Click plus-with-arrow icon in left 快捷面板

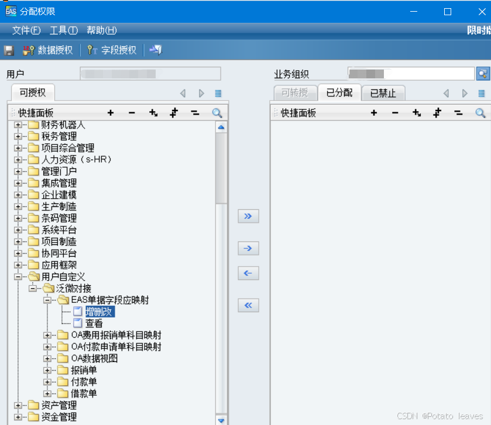(153, 113)
